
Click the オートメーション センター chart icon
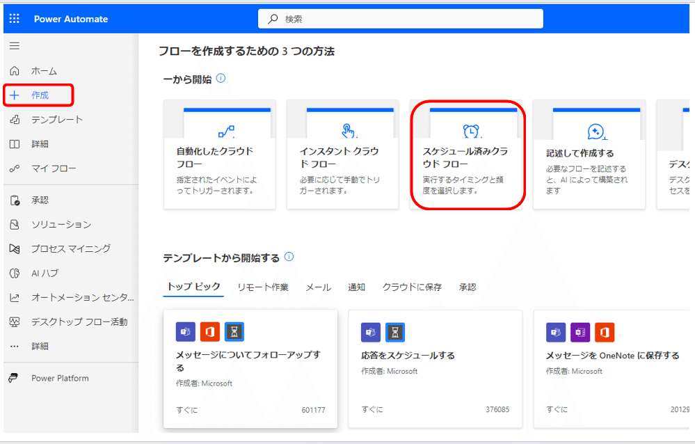point(15,297)
